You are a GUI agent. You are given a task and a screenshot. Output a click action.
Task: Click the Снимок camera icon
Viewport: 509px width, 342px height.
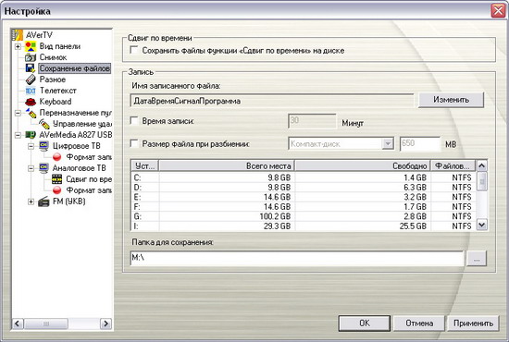pyautogui.click(x=31, y=57)
